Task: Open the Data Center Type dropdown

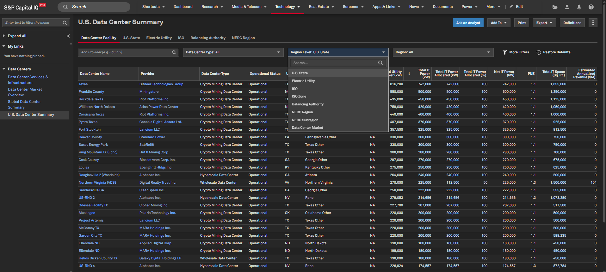Action: pyautogui.click(x=233, y=52)
